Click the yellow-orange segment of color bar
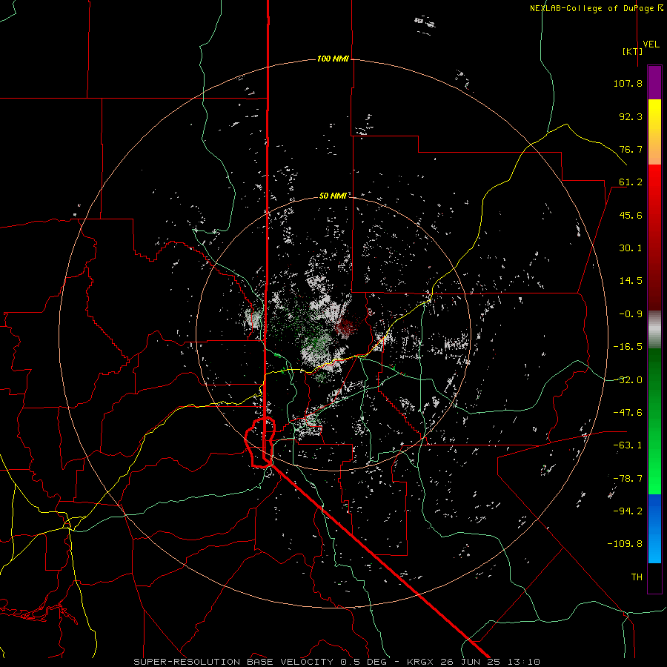Viewport: 667px width, 667px height. [654, 132]
